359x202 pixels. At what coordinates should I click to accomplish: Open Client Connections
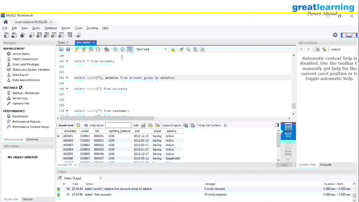[x=25, y=59]
